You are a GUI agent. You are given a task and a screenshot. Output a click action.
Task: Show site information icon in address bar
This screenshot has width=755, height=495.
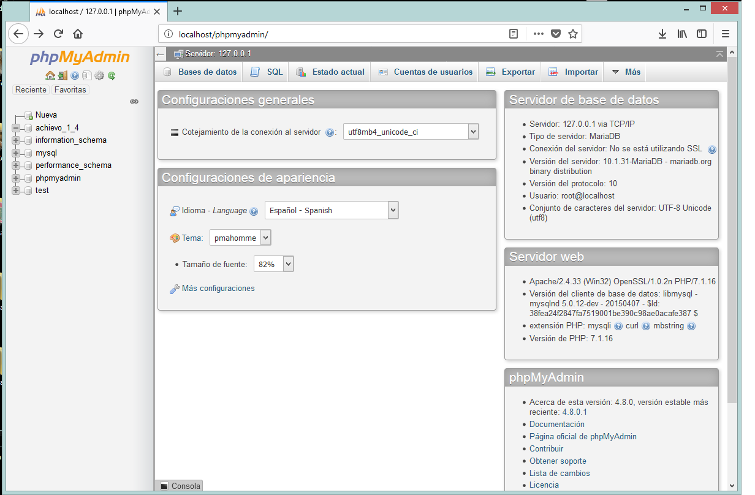(169, 34)
